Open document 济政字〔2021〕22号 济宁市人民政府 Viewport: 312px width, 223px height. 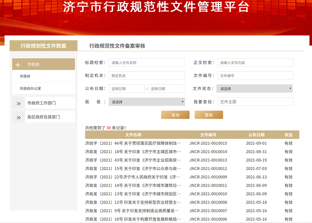(132, 177)
